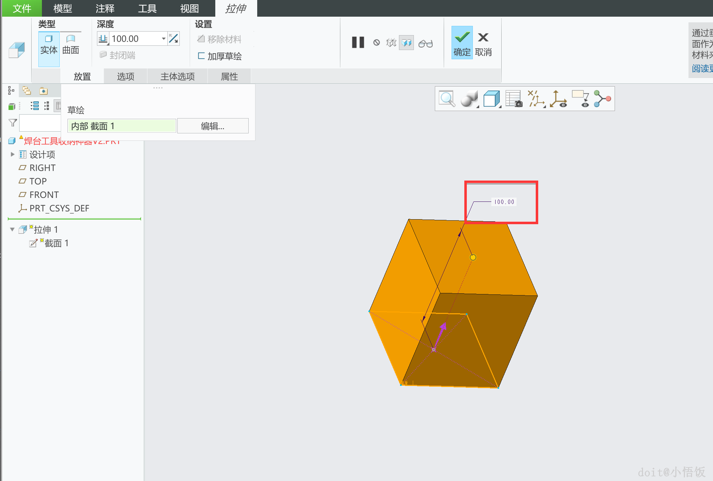Toggle the spin center axes icon
Viewport: 713px width, 481px height.
pyautogui.click(x=558, y=99)
